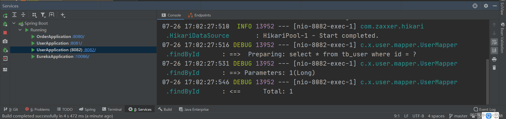
Task: Collapse all services in the tree
Action: 23,15
